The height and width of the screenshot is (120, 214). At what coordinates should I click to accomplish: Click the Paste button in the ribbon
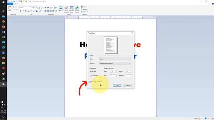click(x=10, y=9)
